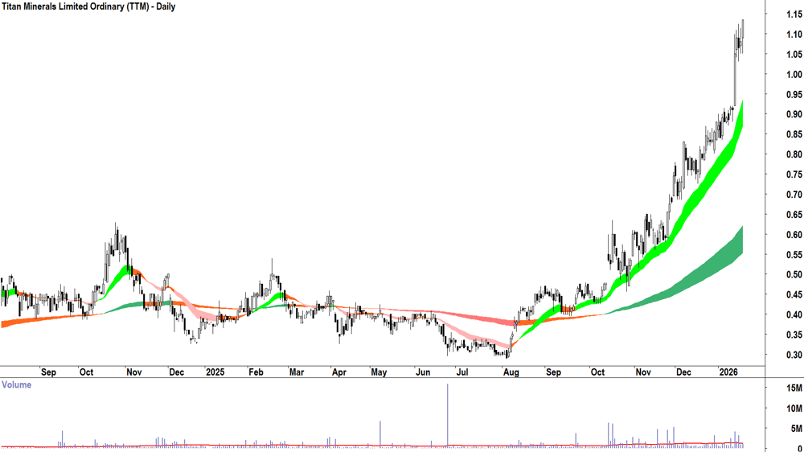Click the 15M volume axis label

pyautogui.click(x=794, y=388)
